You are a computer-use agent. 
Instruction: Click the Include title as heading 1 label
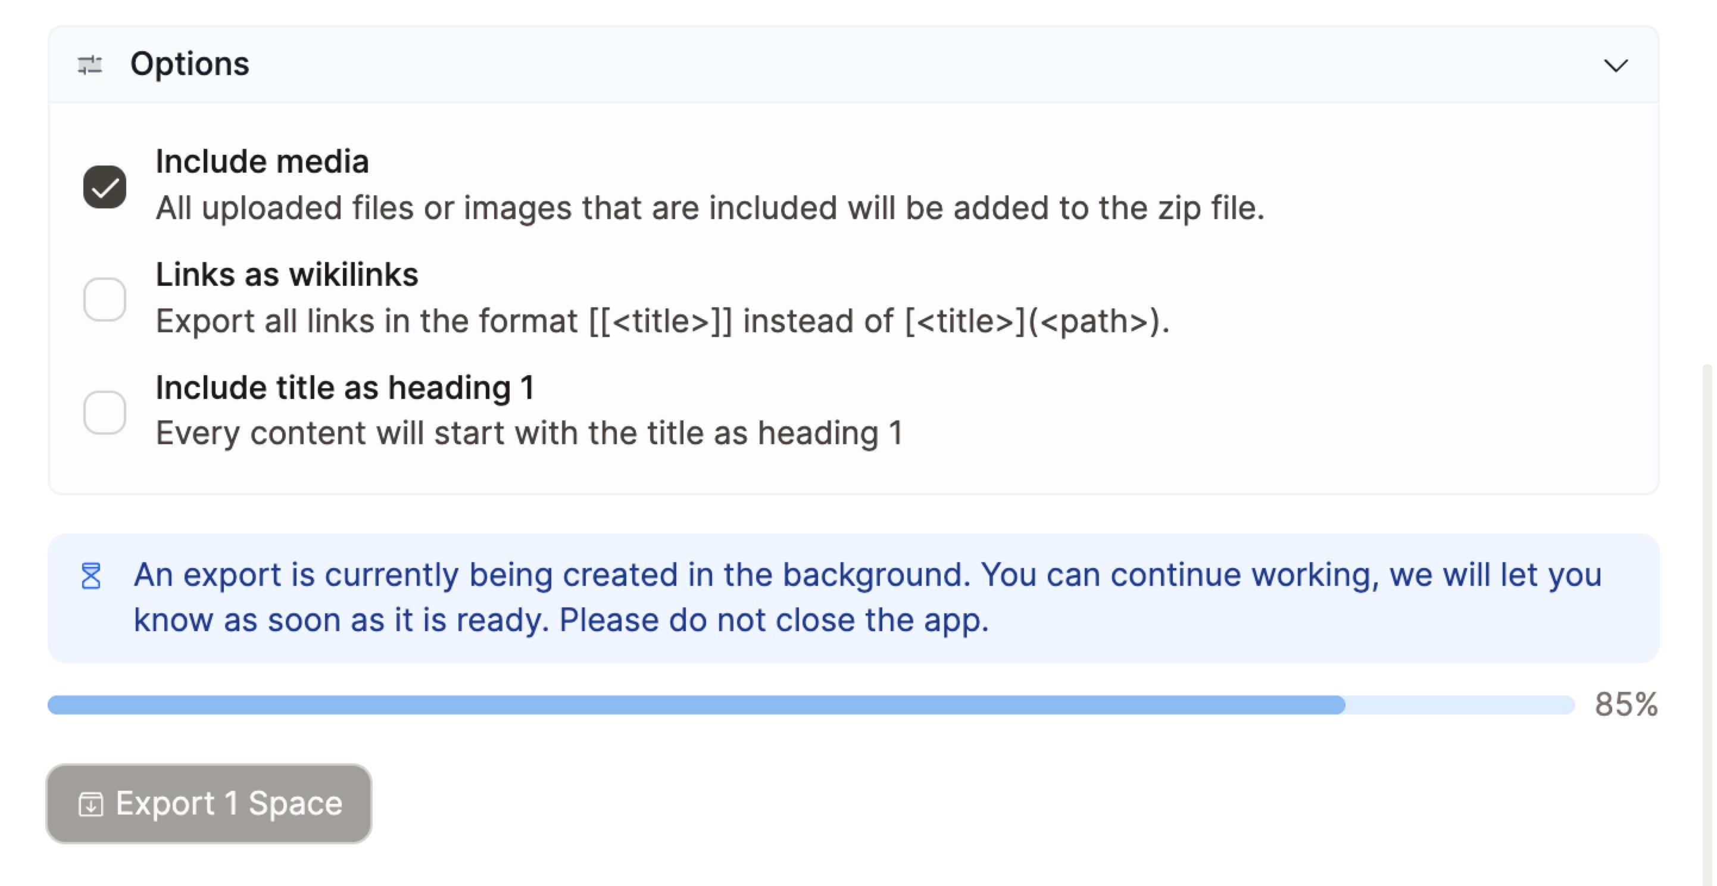pyautogui.click(x=345, y=388)
